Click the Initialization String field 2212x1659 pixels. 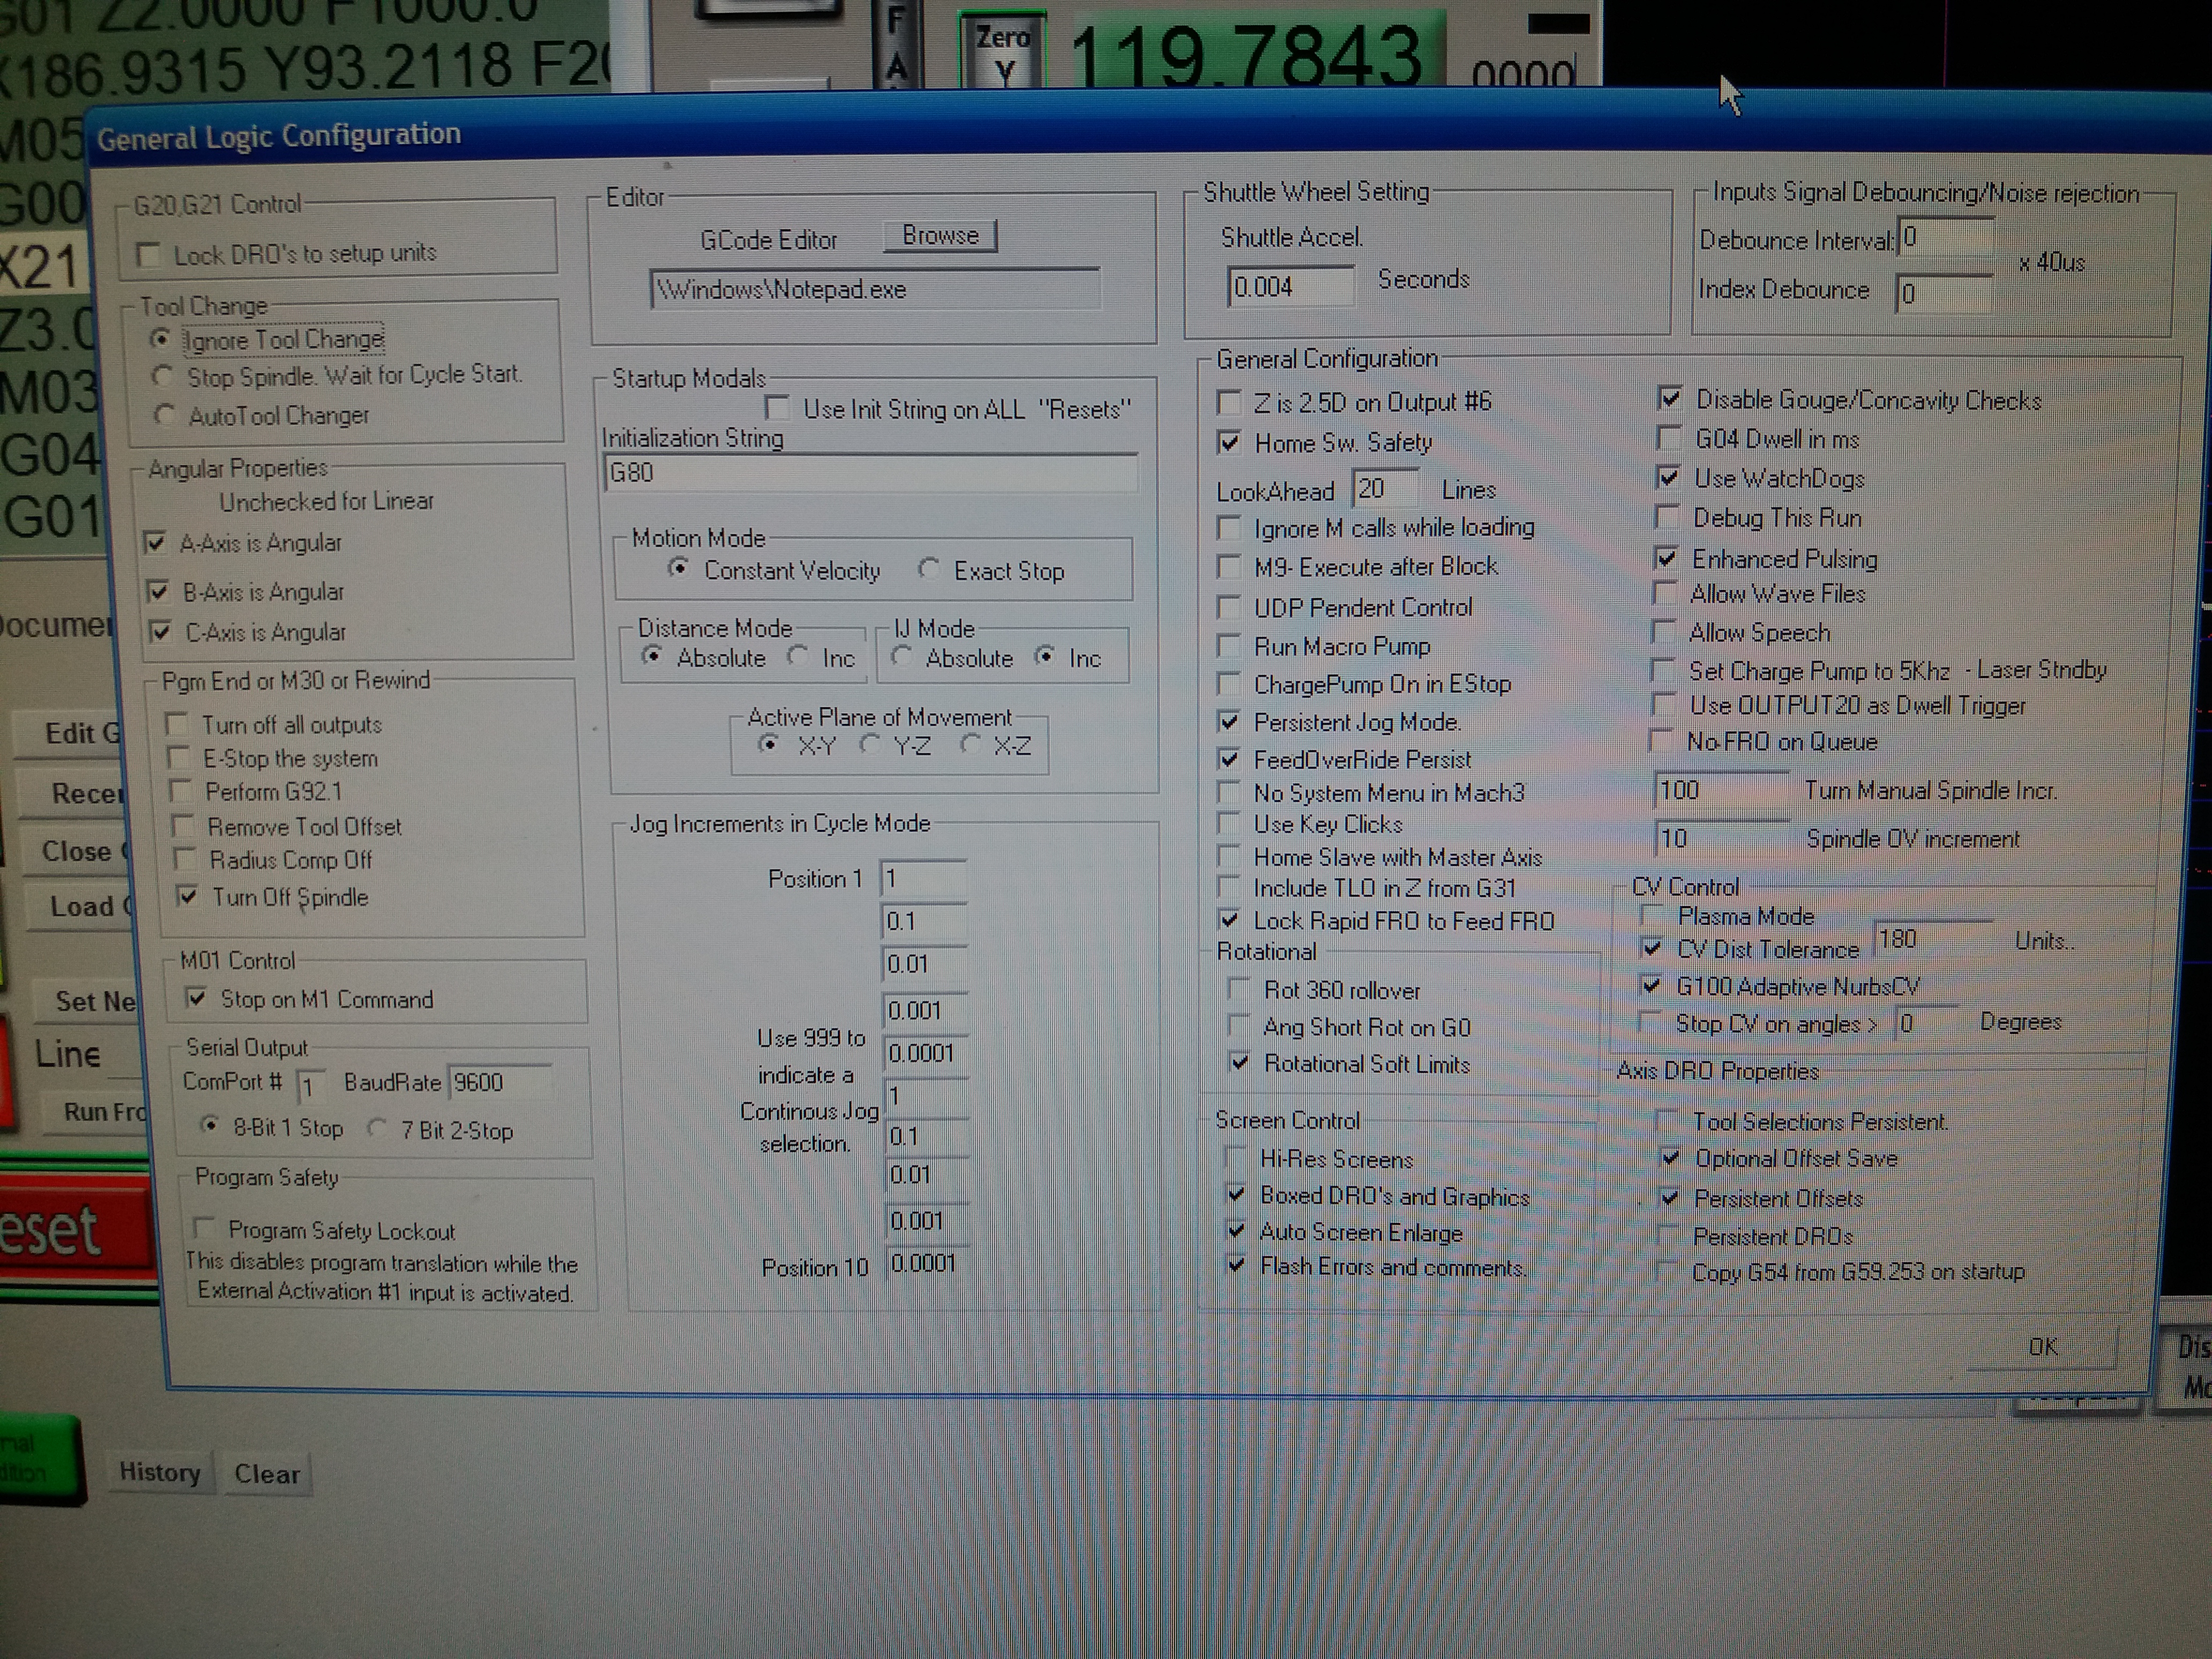(870, 473)
